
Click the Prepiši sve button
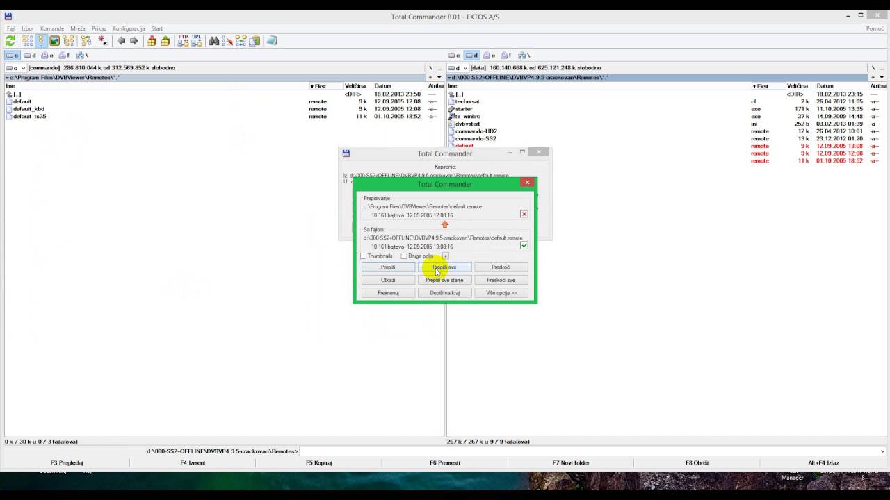[x=445, y=267]
